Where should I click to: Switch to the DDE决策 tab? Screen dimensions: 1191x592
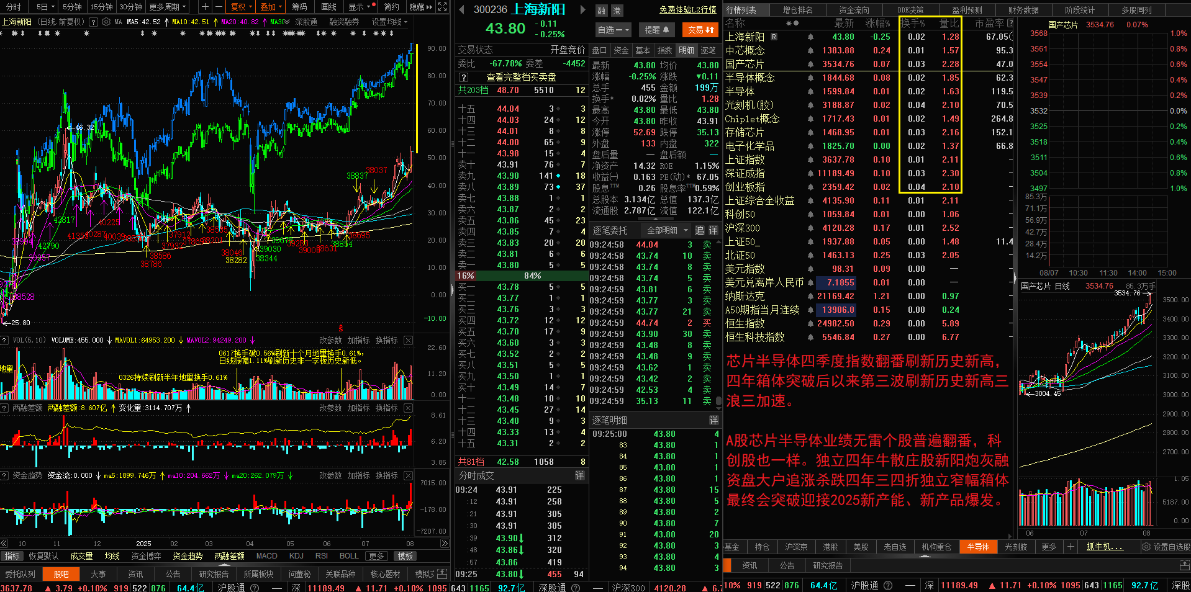click(x=911, y=10)
